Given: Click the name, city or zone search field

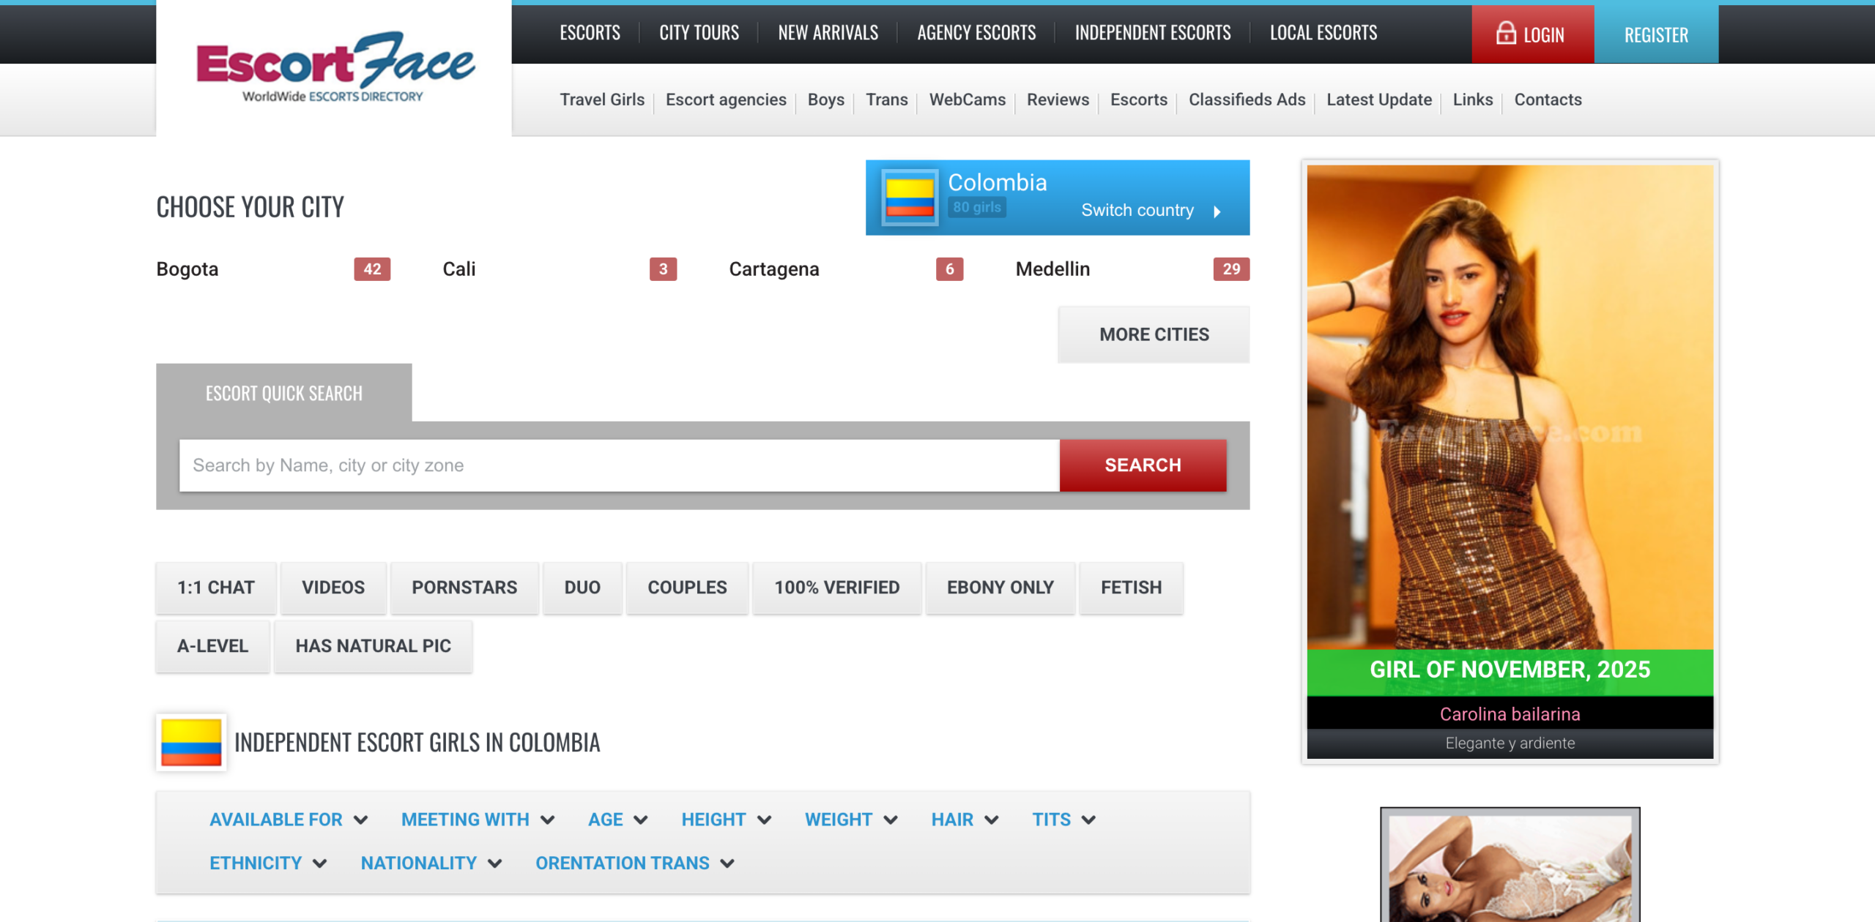Looking at the screenshot, I should pos(619,465).
